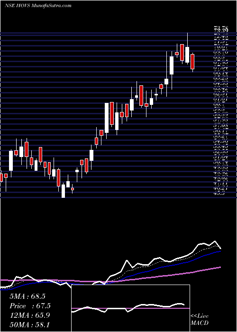
Task: Click the Price : 67.5 label
Action: [30, 306]
